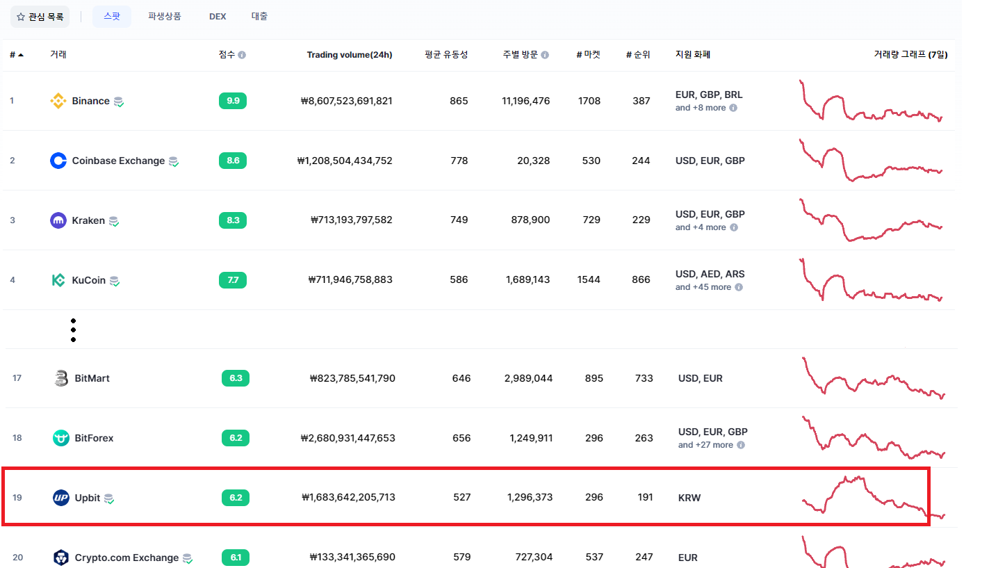Click info icon next to 'and +8 more'

pos(733,108)
